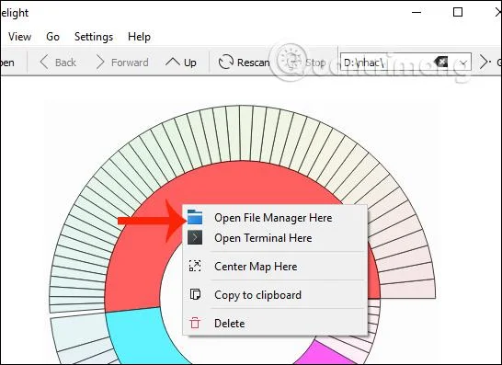Go up one directory with Up
502x365 pixels.
pyautogui.click(x=181, y=63)
